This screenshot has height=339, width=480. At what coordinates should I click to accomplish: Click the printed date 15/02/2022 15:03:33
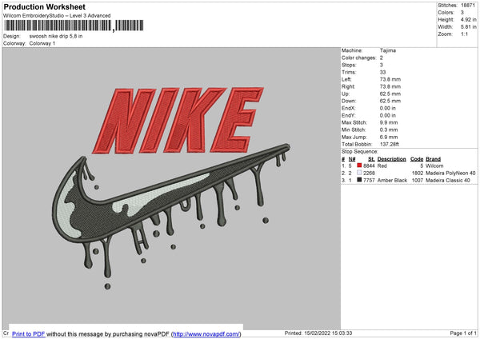[328, 333]
